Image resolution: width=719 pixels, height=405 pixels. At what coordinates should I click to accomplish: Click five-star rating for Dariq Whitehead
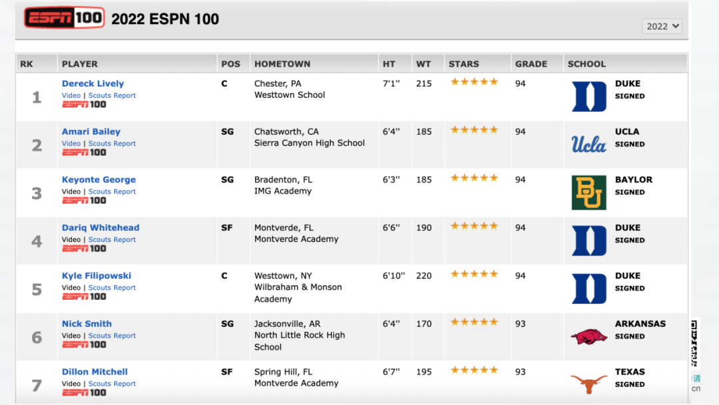(474, 226)
